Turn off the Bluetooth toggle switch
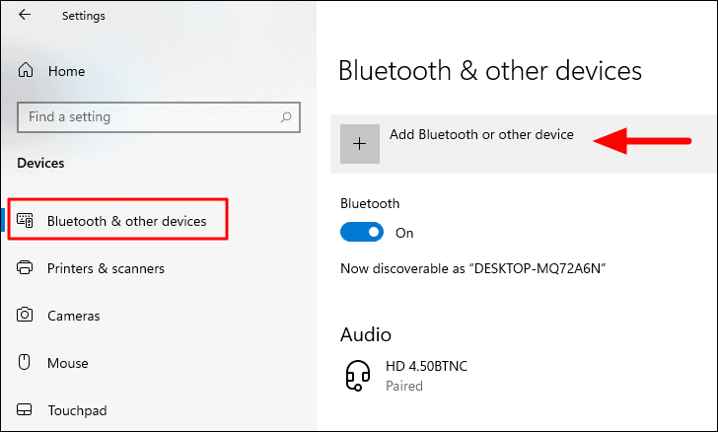The height and width of the screenshot is (432, 718). coord(362,232)
